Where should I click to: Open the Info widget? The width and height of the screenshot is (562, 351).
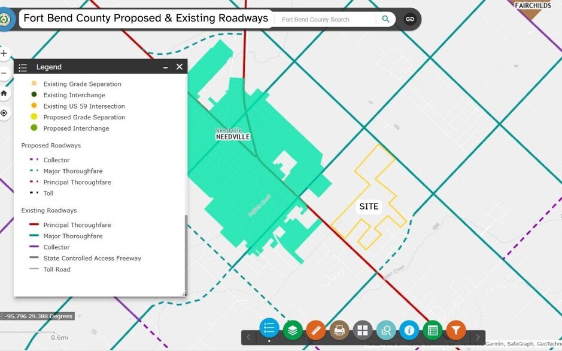point(409,330)
